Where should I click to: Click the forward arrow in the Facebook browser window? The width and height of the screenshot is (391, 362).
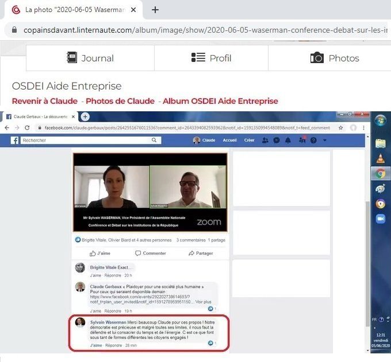17,128
